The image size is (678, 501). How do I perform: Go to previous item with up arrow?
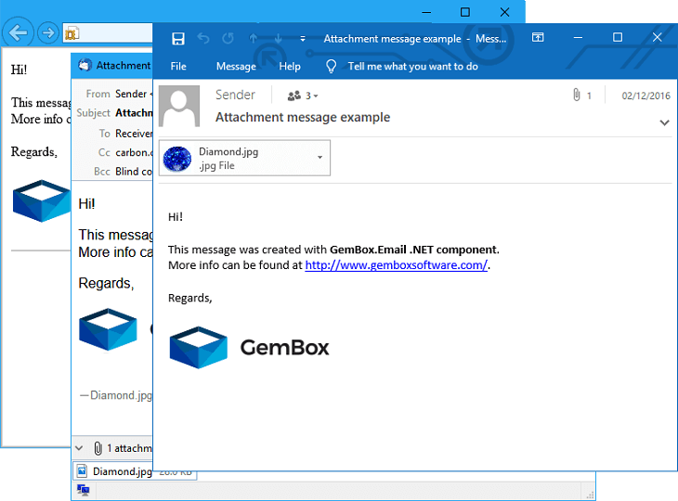254,39
